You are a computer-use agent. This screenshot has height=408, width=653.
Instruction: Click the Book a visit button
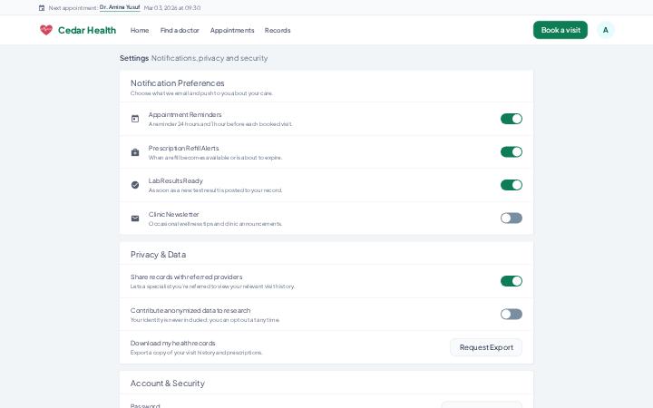[560, 30]
